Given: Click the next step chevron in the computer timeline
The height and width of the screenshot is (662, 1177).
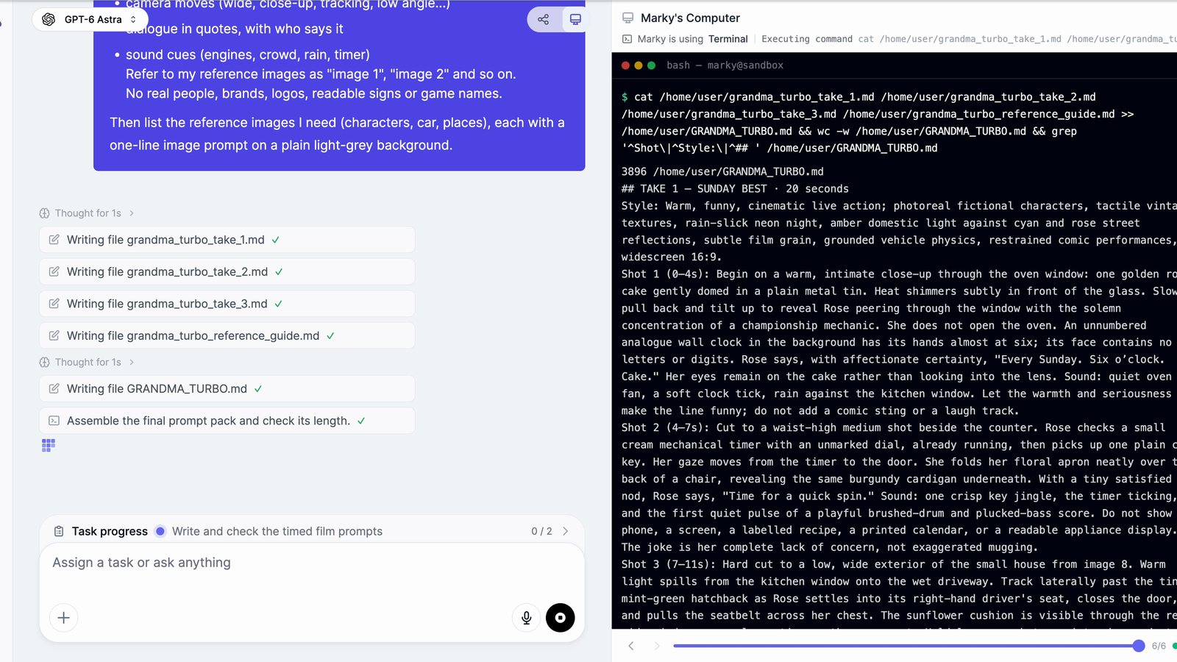Looking at the screenshot, I should click(x=657, y=646).
